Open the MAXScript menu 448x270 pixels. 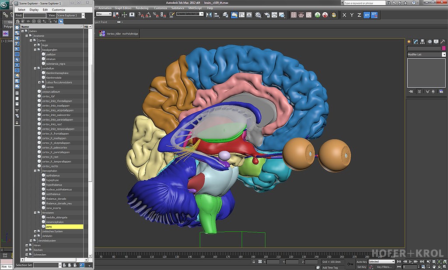click(195, 8)
